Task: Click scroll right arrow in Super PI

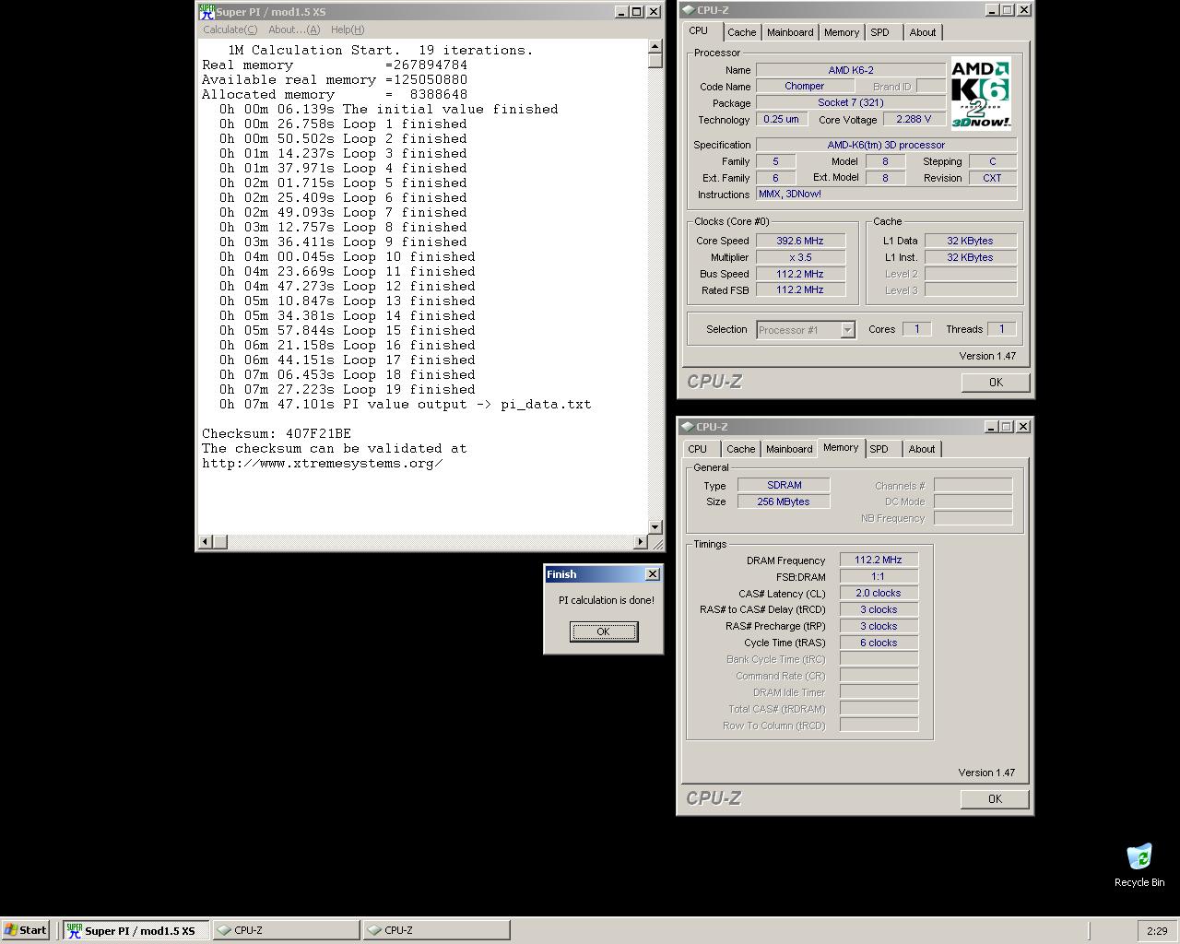Action: 641,542
